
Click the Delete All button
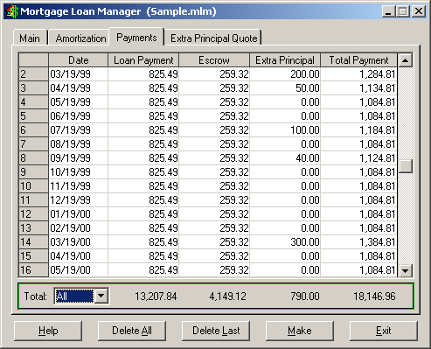click(132, 331)
